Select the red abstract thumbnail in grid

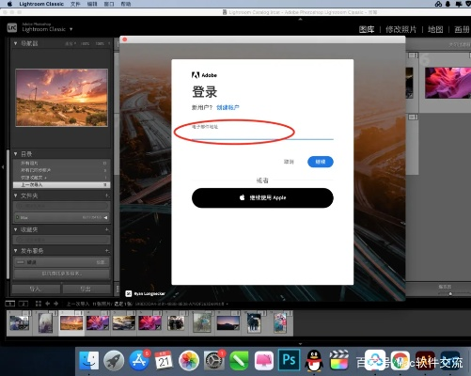(447, 83)
